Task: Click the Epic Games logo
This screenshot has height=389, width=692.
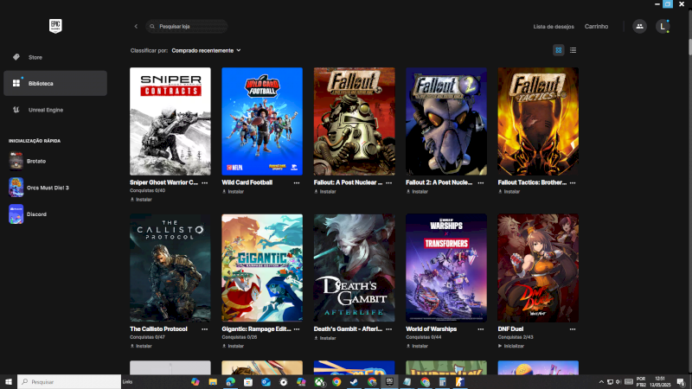Action: click(54, 26)
